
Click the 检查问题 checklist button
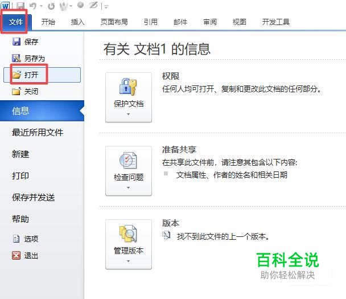coord(129,171)
